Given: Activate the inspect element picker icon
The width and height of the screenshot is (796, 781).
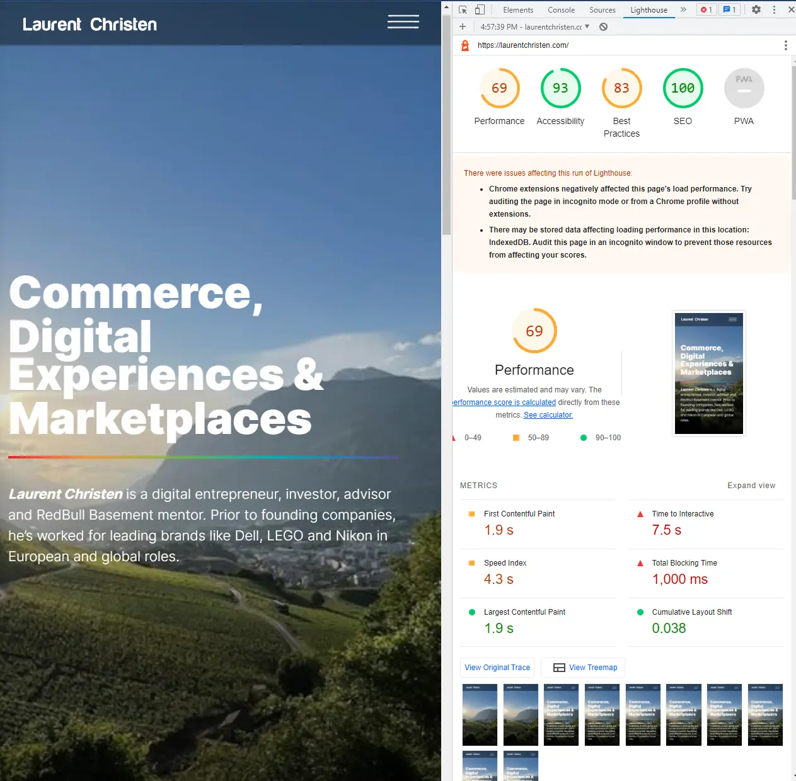Looking at the screenshot, I should tap(463, 9).
